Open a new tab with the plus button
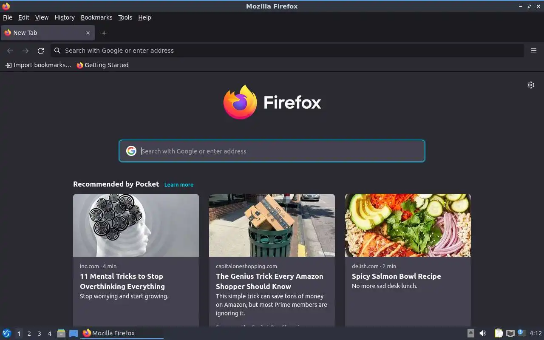This screenshot has height=340, width=544. click(x=104, y=33)
